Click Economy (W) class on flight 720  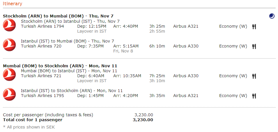[x=233, y=46]
